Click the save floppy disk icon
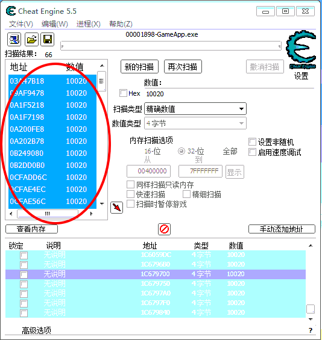Image resolution: width=322 pixels, height=340 pixels. click(x=48, y=40)
